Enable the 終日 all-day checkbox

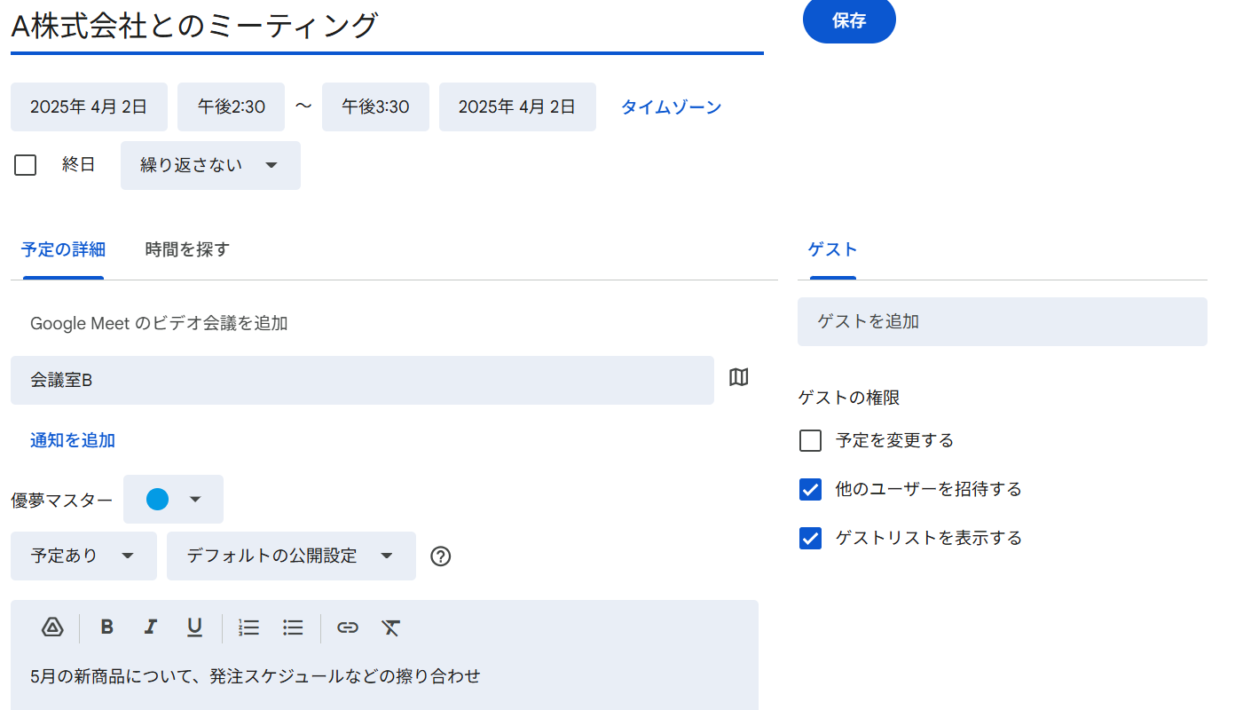(26, 165)
